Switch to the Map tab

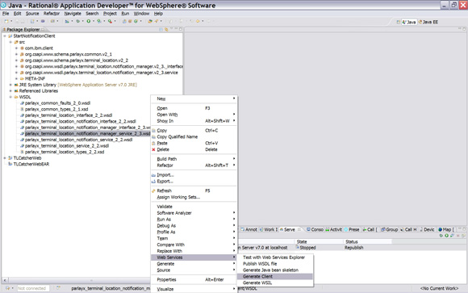(445, 229)
